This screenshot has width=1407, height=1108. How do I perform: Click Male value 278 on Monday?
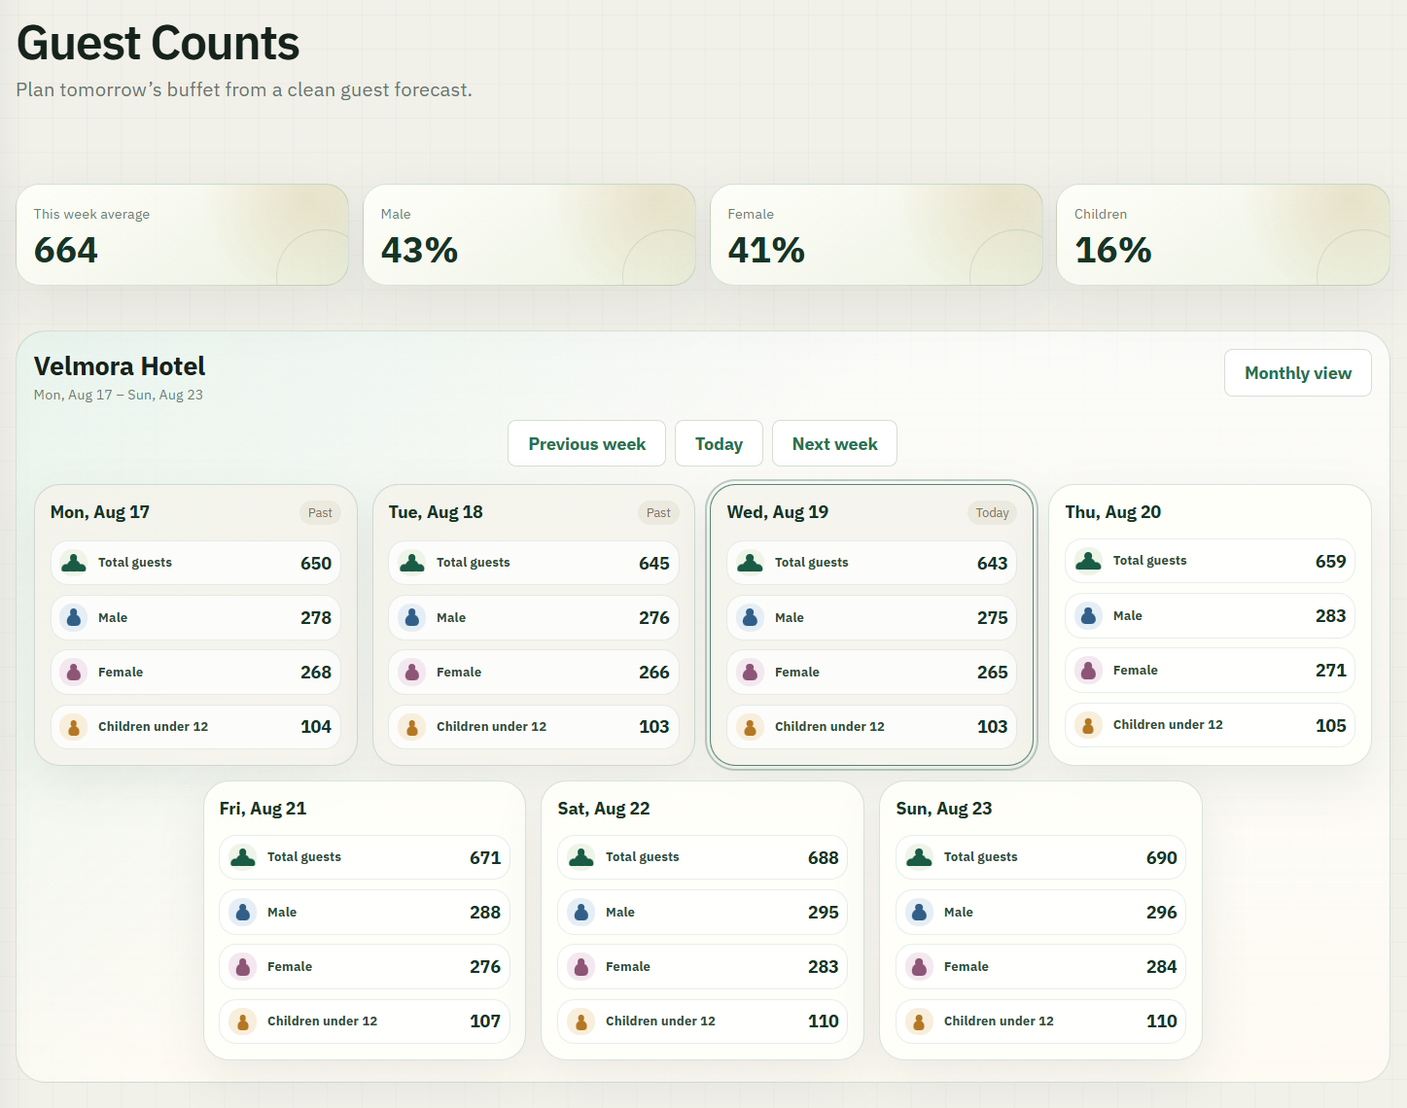[316, 617]
